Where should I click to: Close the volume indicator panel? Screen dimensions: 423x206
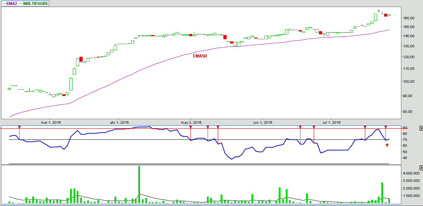[x=421, y=169]
